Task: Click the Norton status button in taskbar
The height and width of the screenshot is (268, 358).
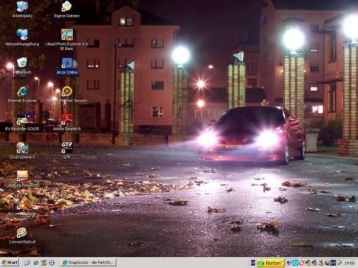Action: (271, 263)
